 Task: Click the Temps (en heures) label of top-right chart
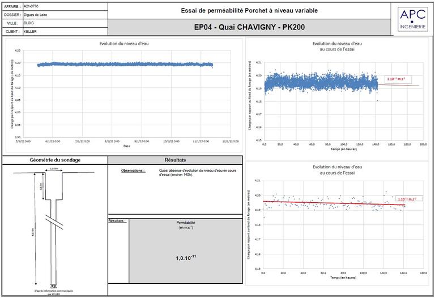[x=344, y=149]
